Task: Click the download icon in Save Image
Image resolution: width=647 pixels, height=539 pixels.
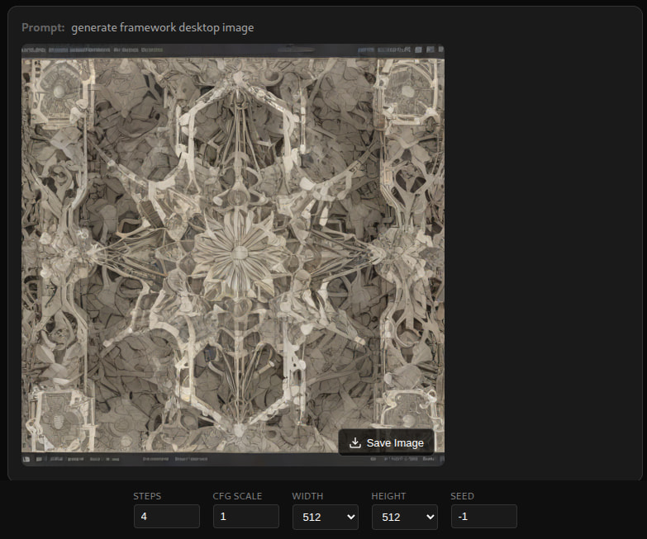Action: [354, 442]
